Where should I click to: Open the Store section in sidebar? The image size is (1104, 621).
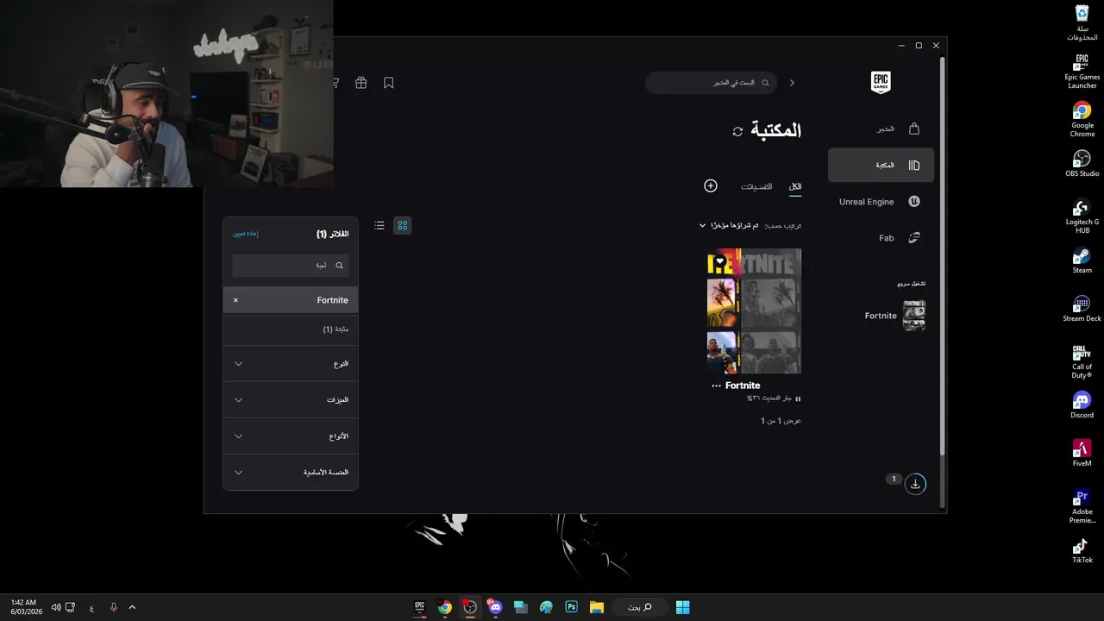[881, 129]
